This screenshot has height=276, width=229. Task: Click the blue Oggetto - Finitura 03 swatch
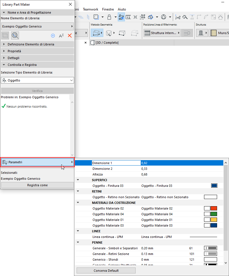[x=214, y=185]
